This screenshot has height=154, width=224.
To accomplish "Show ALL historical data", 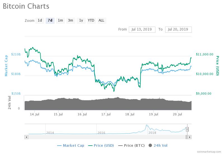I will tap(101, 20).
